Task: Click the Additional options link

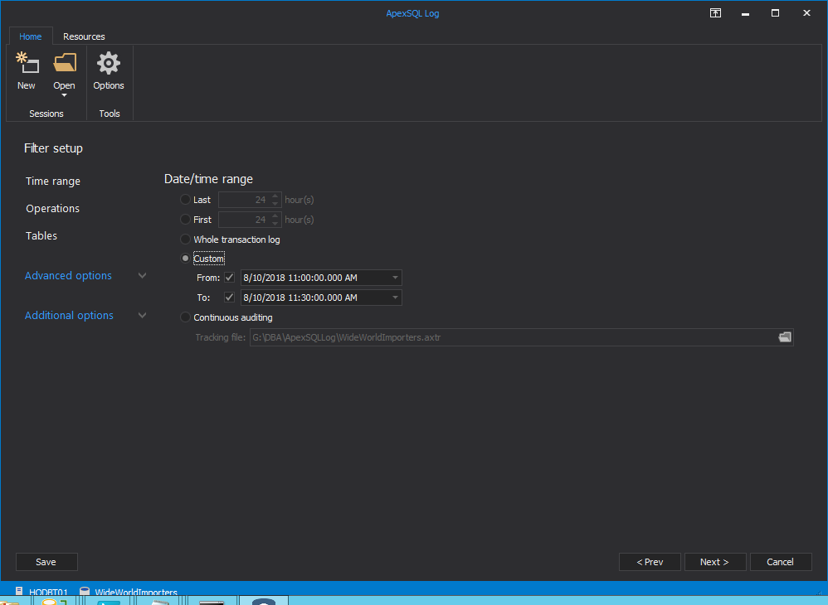Action: 69,316
